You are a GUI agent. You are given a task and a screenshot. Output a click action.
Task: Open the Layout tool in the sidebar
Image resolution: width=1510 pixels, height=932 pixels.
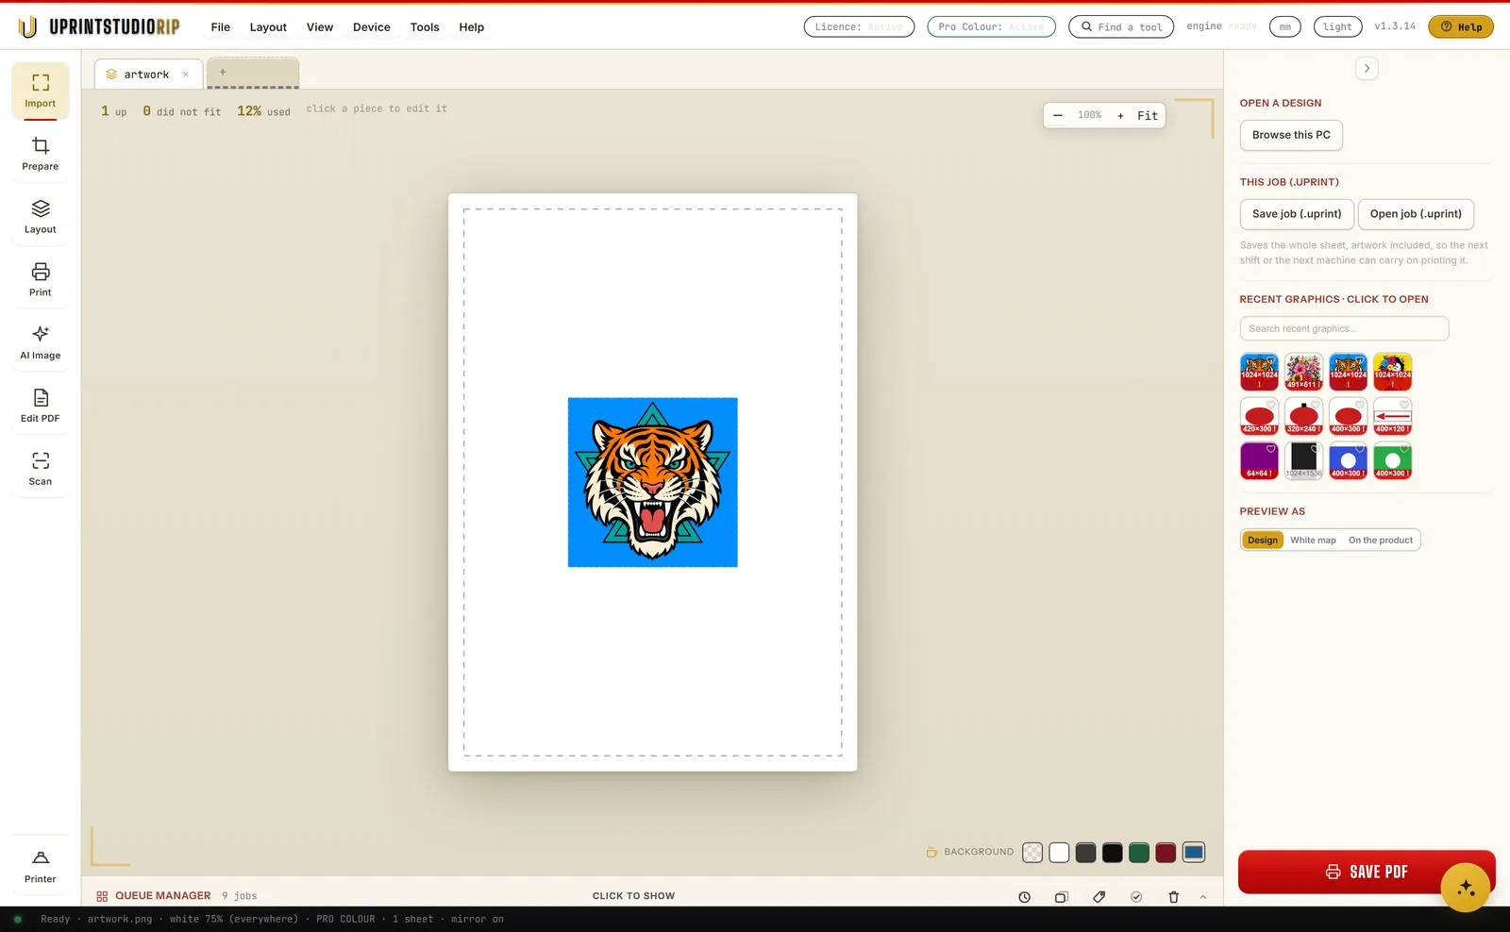[x=40, y=218]
